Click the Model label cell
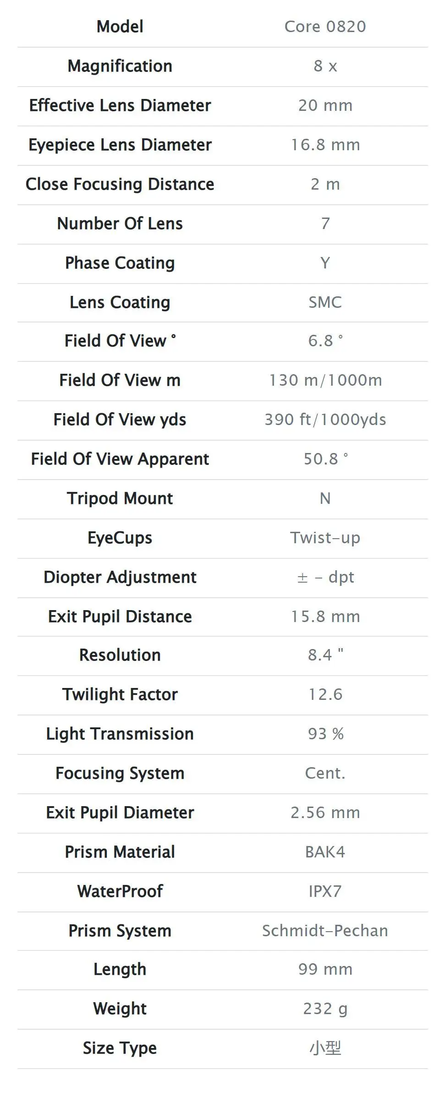This screenshot has width=444, height=1097. point(120,27)
